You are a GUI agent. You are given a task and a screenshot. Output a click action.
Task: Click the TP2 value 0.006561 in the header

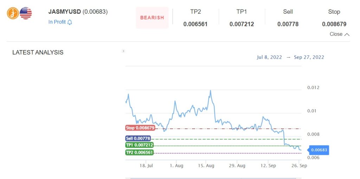coord(195,24)
